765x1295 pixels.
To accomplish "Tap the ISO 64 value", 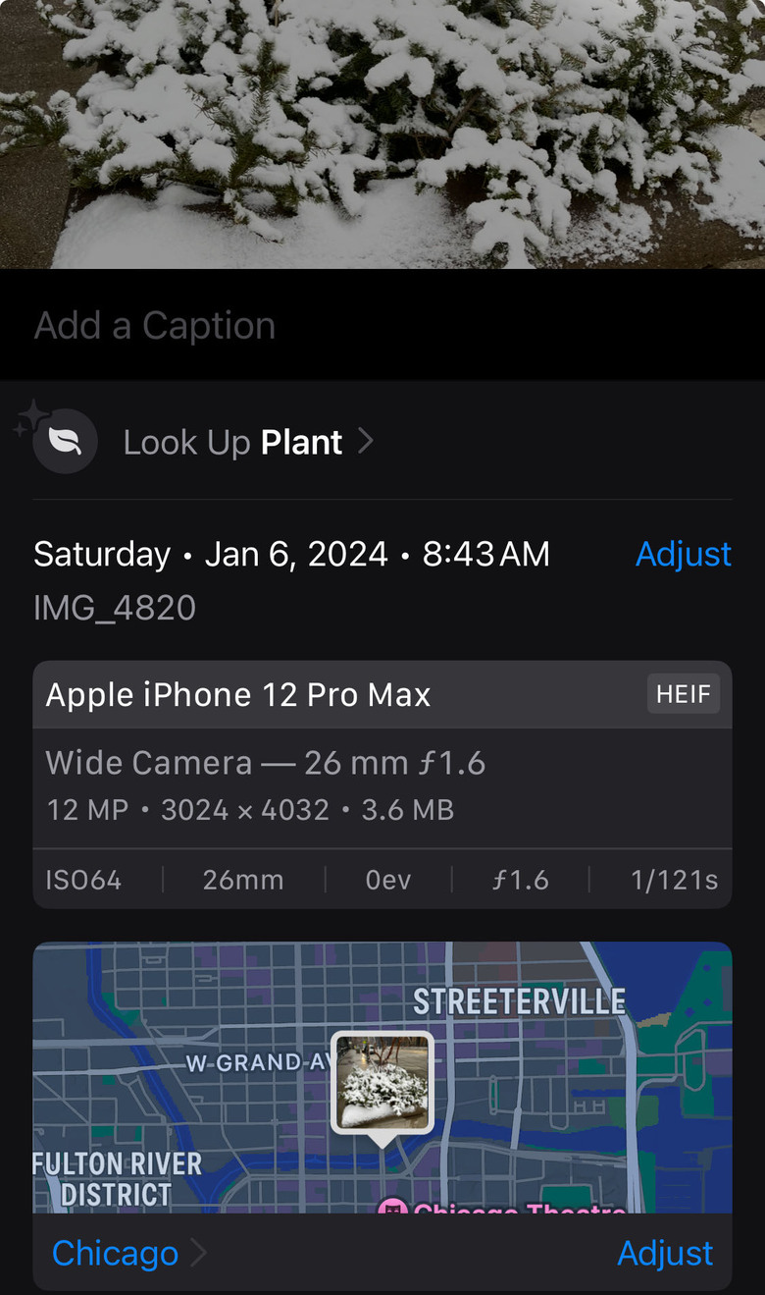I will (83, 880).
